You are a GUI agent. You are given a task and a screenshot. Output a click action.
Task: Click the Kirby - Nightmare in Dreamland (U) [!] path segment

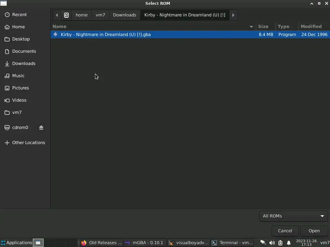pyautogui.click(x=185, y=15)
